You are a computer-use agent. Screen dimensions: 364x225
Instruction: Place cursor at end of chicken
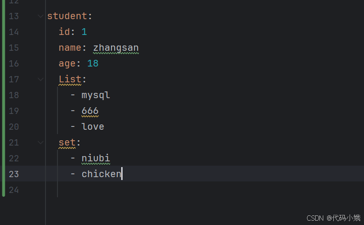[122, 174]
